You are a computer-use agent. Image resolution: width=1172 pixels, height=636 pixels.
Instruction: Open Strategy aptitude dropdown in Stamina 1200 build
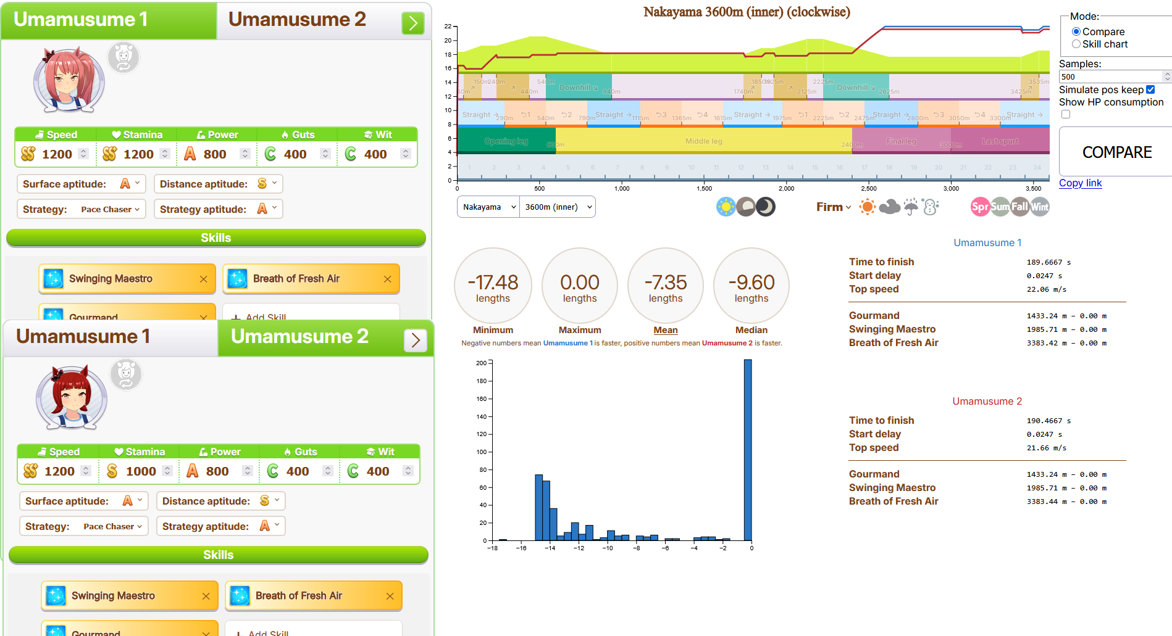coord(219,209)
